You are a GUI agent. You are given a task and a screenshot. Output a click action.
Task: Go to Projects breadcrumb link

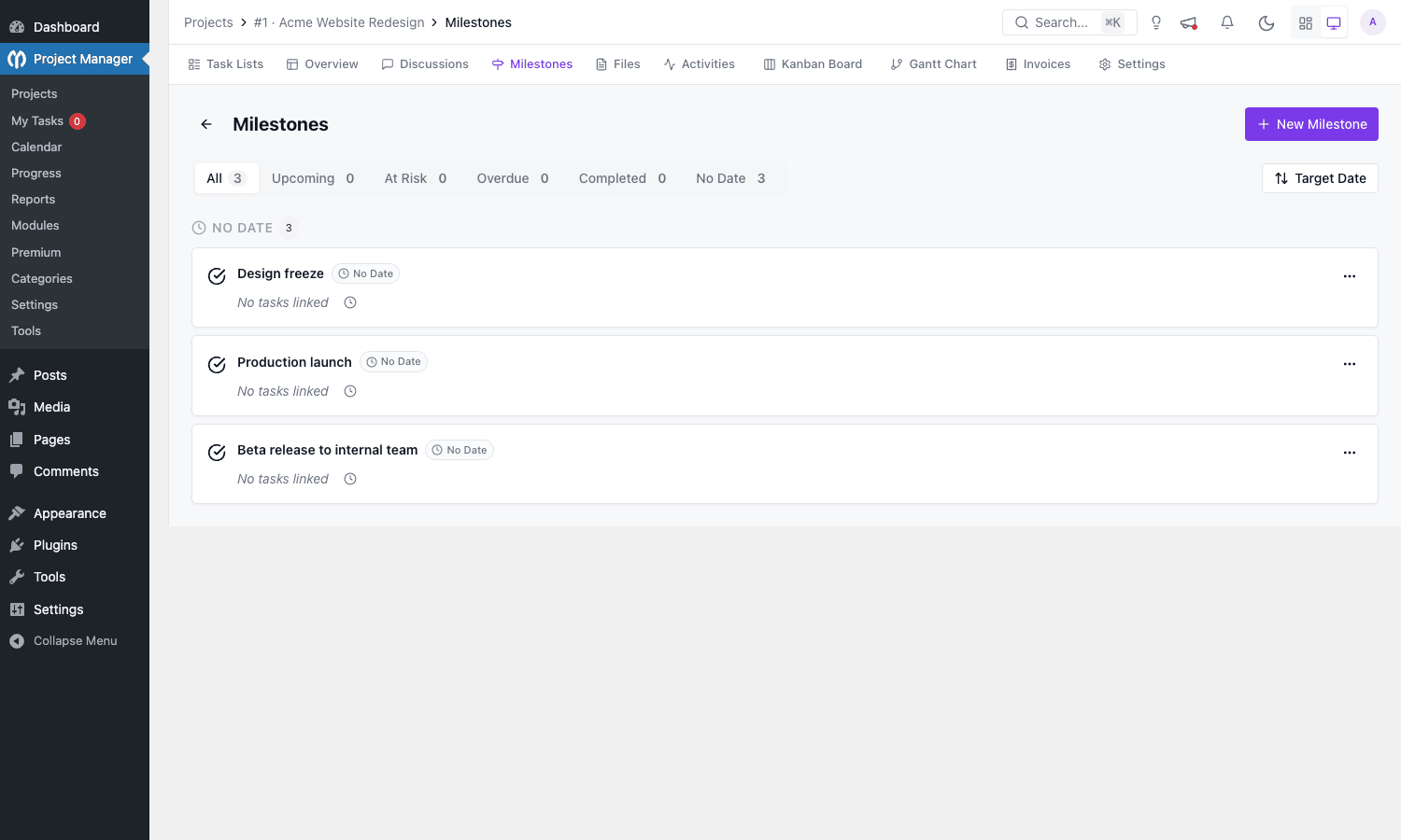208,22
